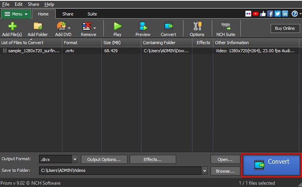The width and height of the screenshot is (302, 187).
Task: Click the Open... button
Action: (225, 159)
